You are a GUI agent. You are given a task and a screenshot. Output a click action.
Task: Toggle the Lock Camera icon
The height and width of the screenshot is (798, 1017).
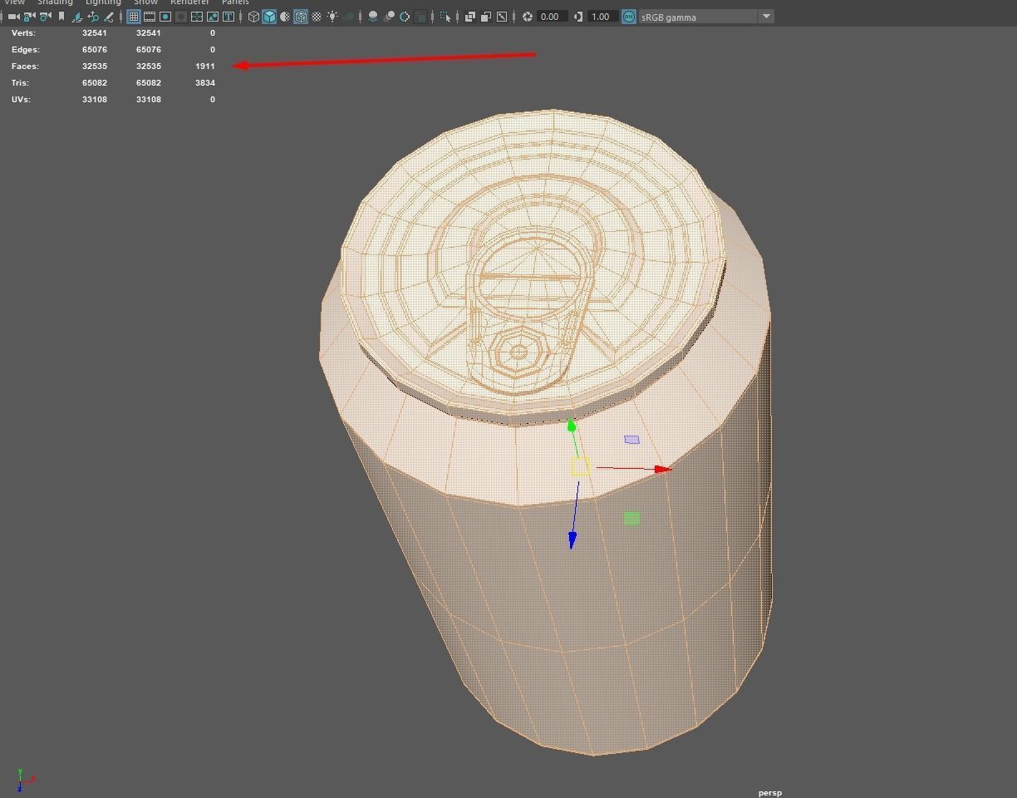coord(29,17)
